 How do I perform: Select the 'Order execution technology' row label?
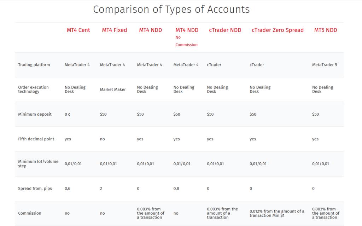[34, 89]
